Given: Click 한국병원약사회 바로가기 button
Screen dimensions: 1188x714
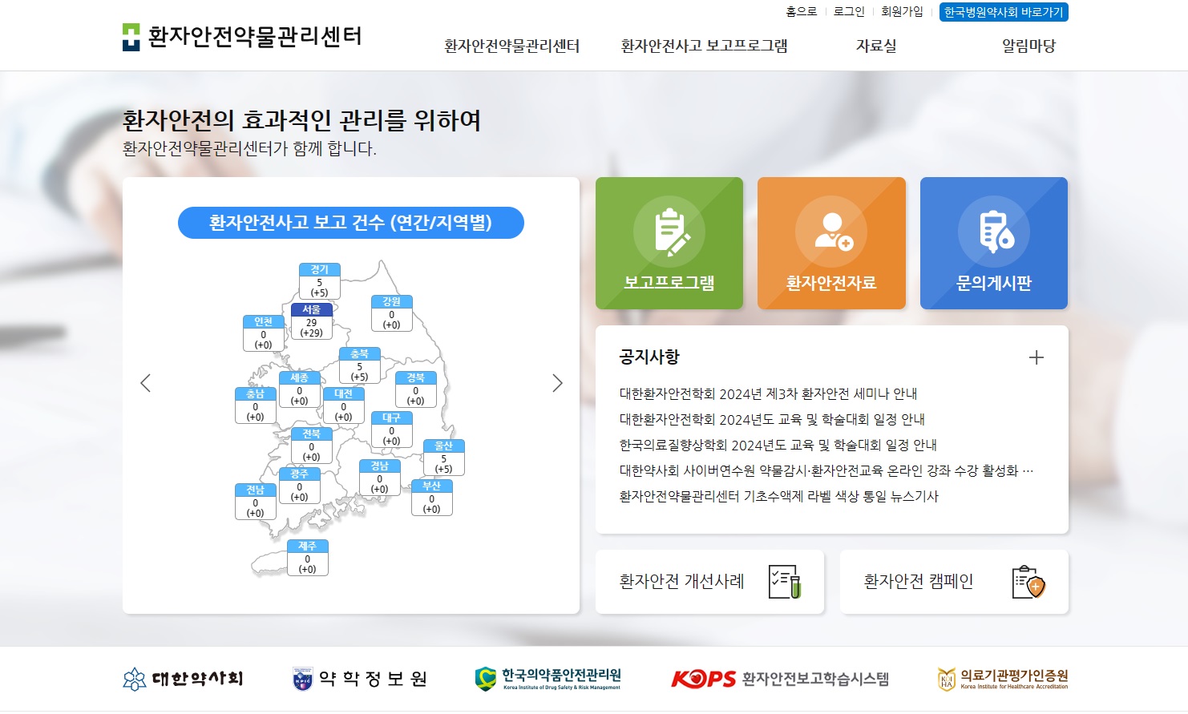Looking at the screenshot, I should (1004, 12).
